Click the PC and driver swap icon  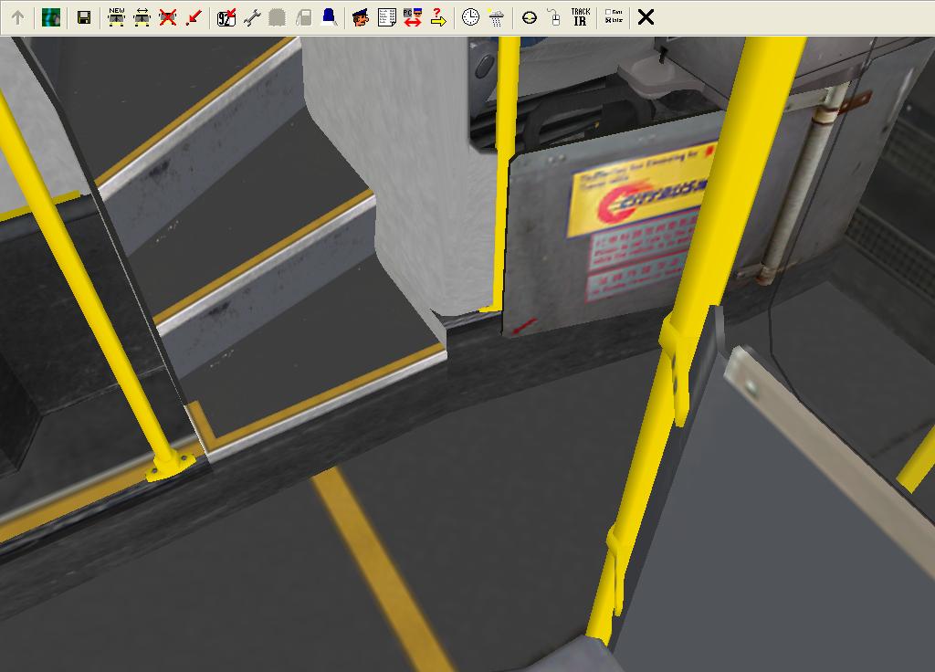pyautogui.click(x=412, y=17)
